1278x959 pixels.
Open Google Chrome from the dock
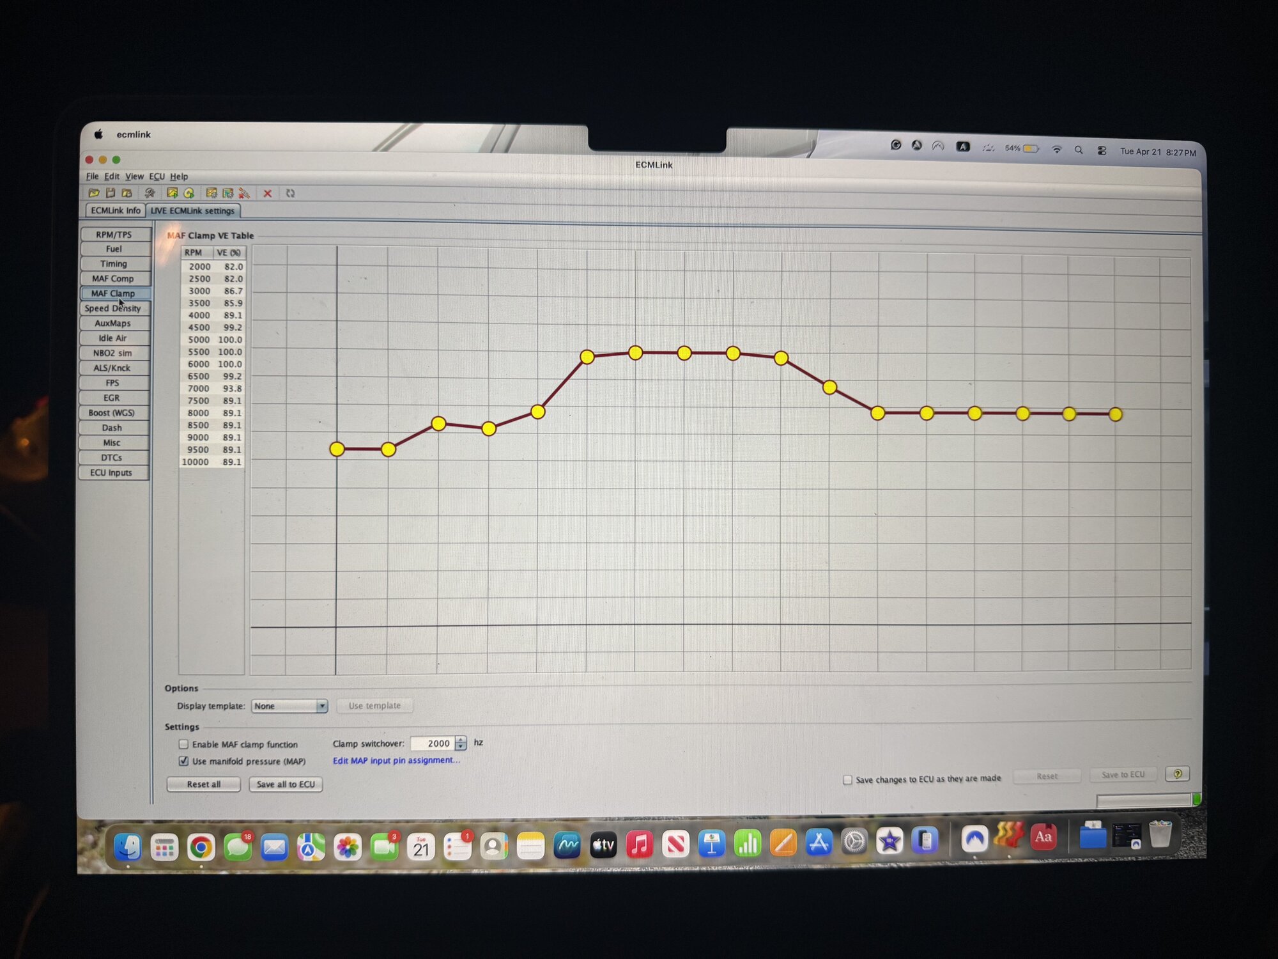[x=201, y=848]
